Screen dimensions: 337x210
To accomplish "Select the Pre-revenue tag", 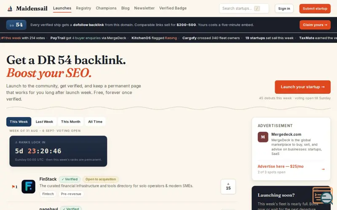I will click(x=71, y=194).
